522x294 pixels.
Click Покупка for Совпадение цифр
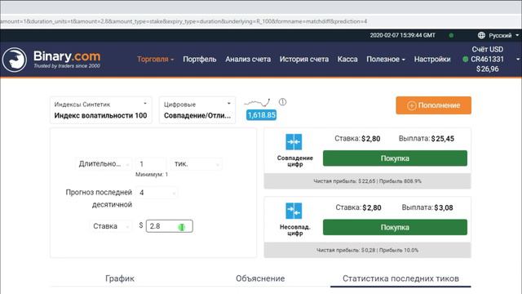click(x=395, y=158)
